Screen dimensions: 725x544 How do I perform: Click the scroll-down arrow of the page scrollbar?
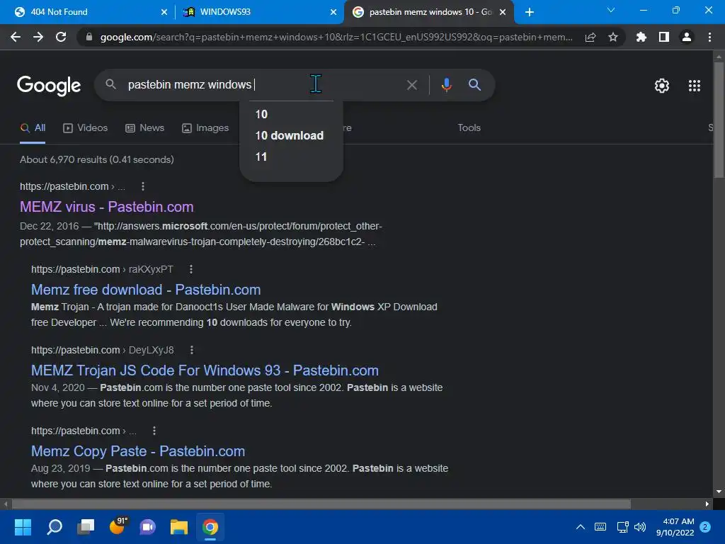tap(719, 492)
